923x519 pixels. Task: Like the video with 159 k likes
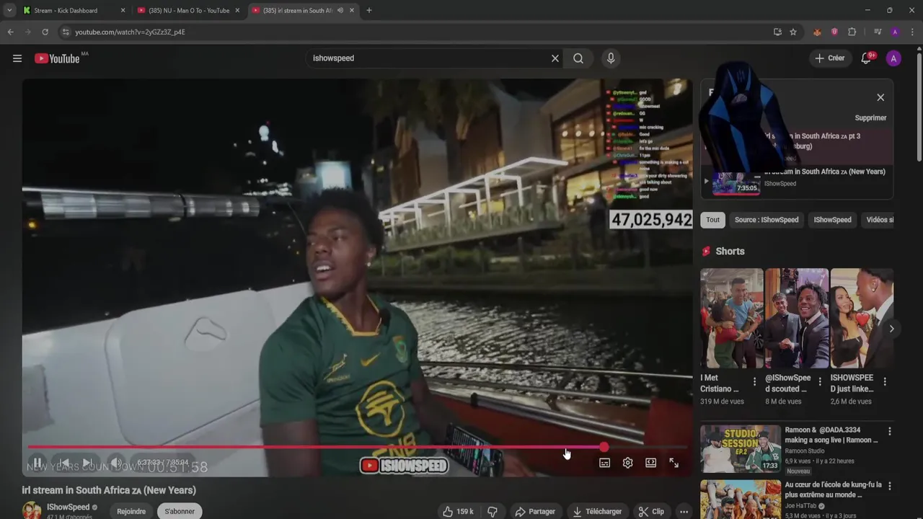pyautogui.click(x=458, y=511)
